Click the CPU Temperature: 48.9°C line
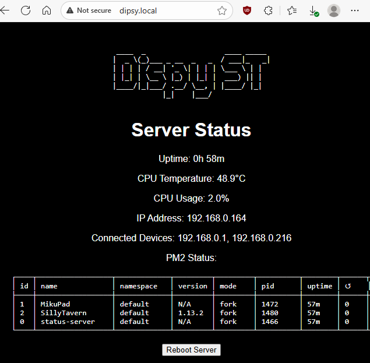370x363 pixels. (x=191, y=178)
